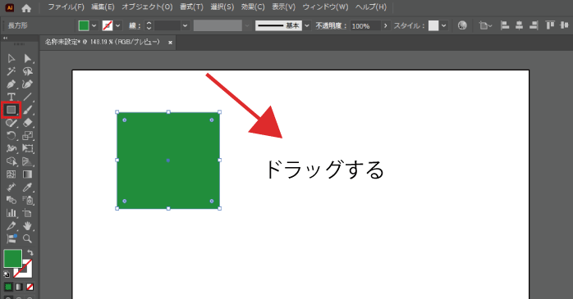Open the オブジェクト(O) menu
This screenshot has height=299, width=573.
pos(147,7)
